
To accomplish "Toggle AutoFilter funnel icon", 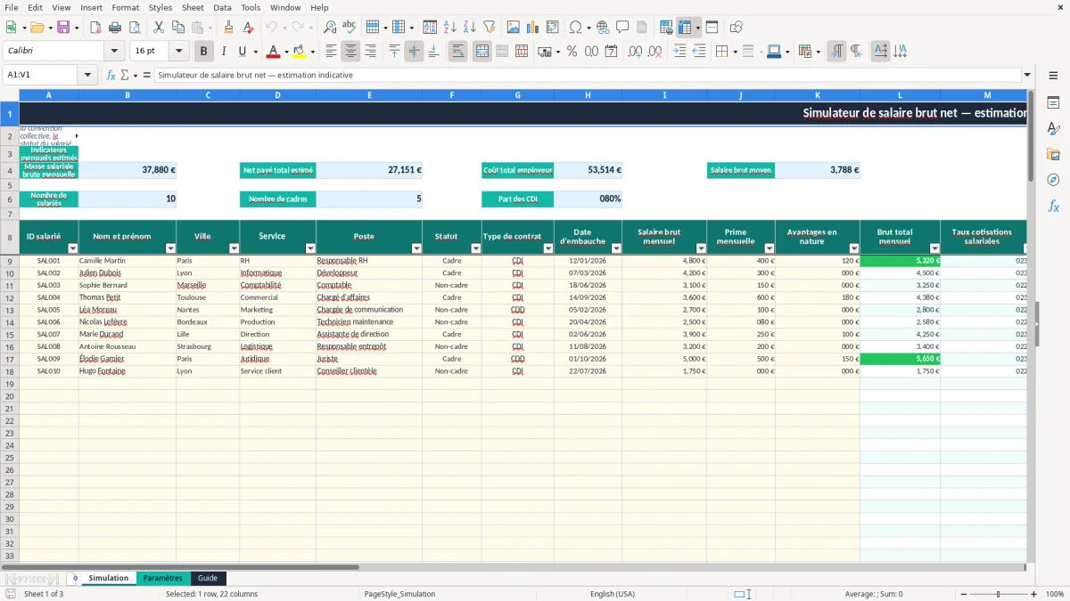I will click(489, 28).
